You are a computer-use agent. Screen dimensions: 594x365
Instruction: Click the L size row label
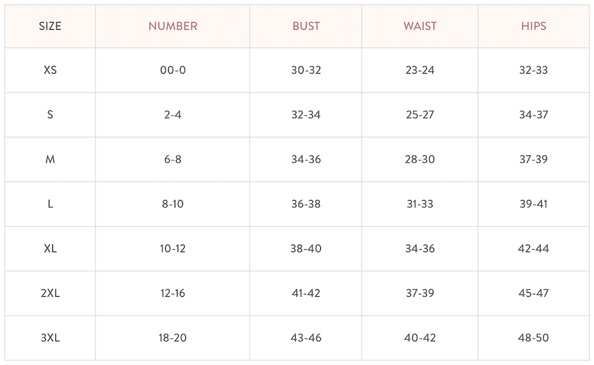(50, 204)
